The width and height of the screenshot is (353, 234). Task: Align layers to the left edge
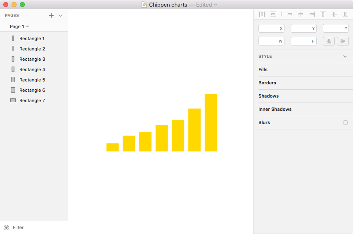289,14
